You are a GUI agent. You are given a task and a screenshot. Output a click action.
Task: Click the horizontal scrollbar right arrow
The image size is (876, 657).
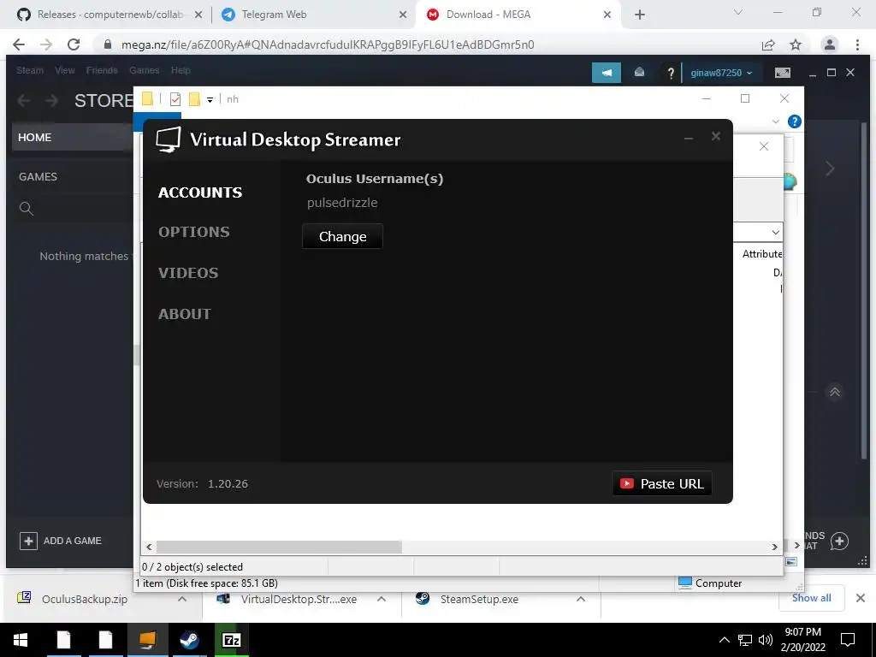pos(775,547)
